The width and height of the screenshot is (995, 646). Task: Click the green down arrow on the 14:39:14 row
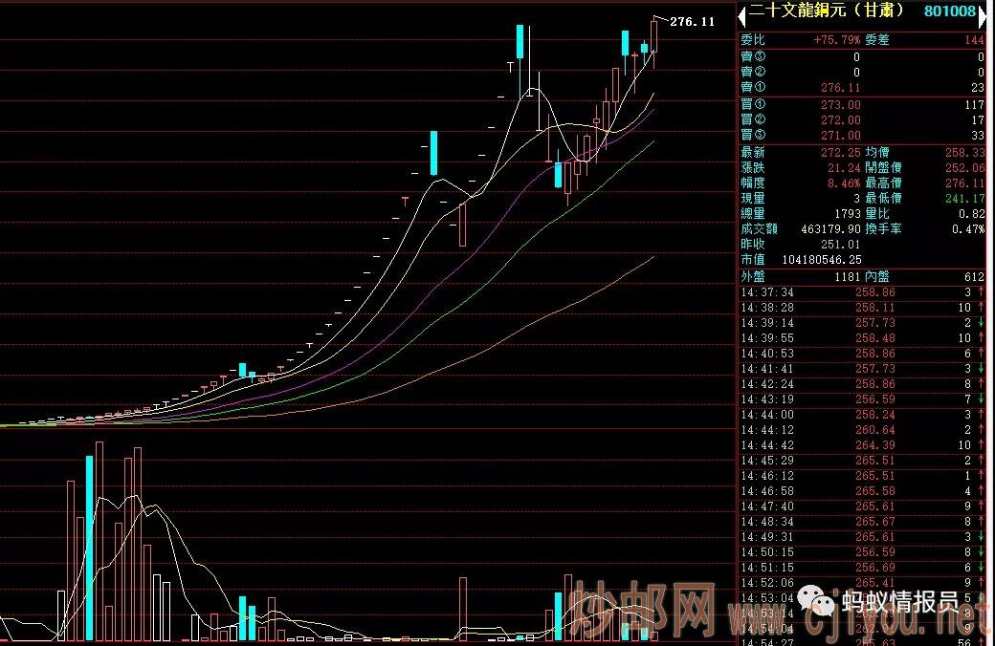pyautogui.click(x=981, y=323)
